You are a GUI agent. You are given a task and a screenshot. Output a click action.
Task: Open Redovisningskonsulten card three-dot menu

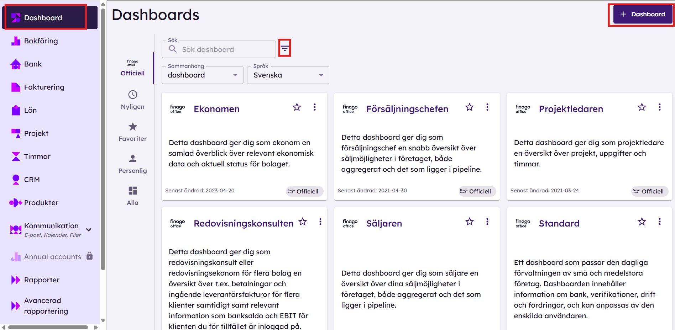(x=320, y=222)
